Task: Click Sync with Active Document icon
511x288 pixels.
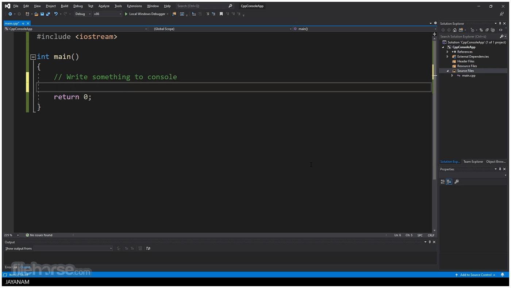Action: 481,30
